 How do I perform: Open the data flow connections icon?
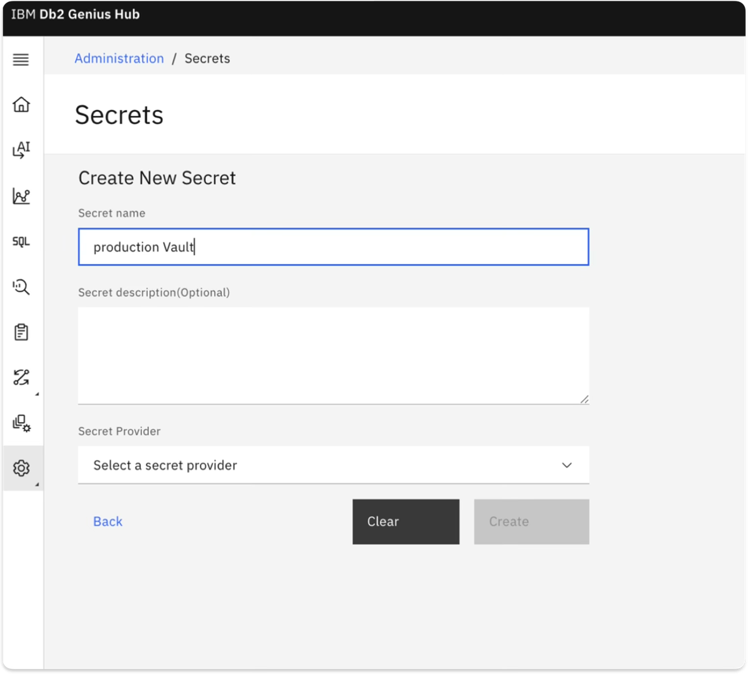tap(21, 378)
